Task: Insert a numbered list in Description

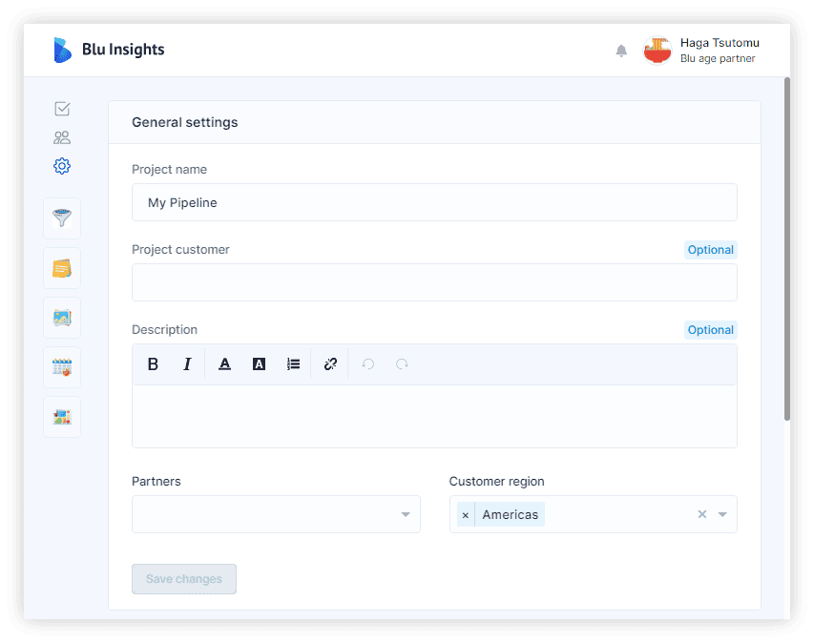Action: (x=293, y=364)
